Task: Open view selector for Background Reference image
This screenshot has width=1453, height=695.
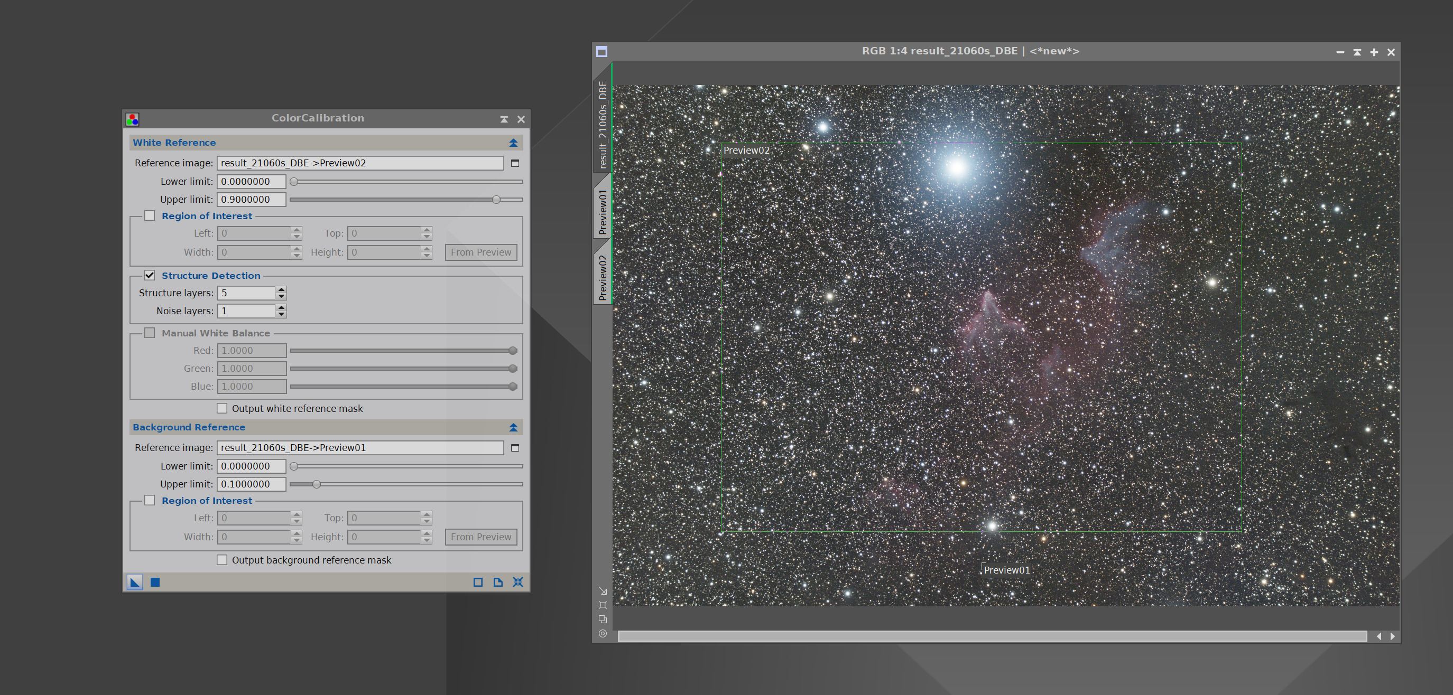Action: tap(515, 447)
